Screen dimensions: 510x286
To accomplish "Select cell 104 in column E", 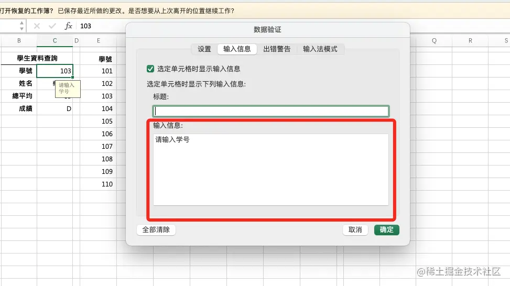I will 98,108.
